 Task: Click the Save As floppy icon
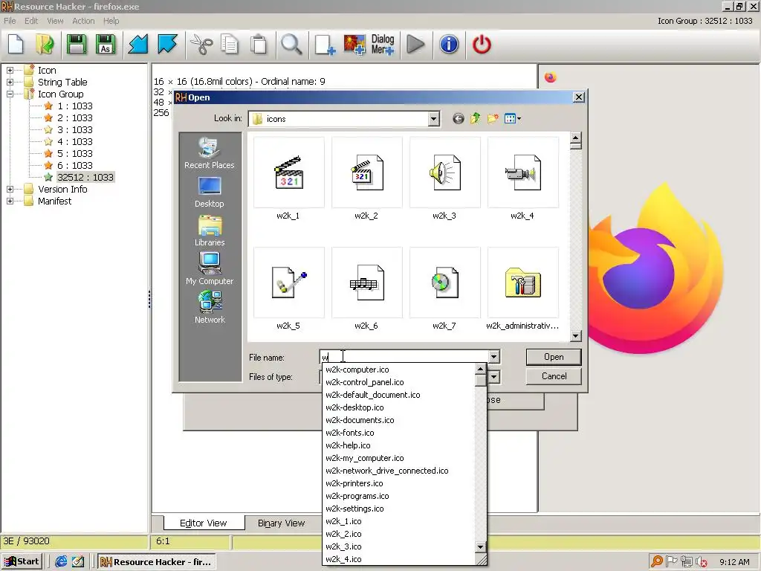(x=106, y=45)
